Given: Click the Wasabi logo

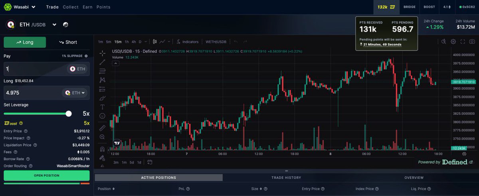Looking at the screenshot, I should [x=8, y=7].
